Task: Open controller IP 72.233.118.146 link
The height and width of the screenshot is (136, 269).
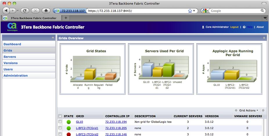Action: 116,134
